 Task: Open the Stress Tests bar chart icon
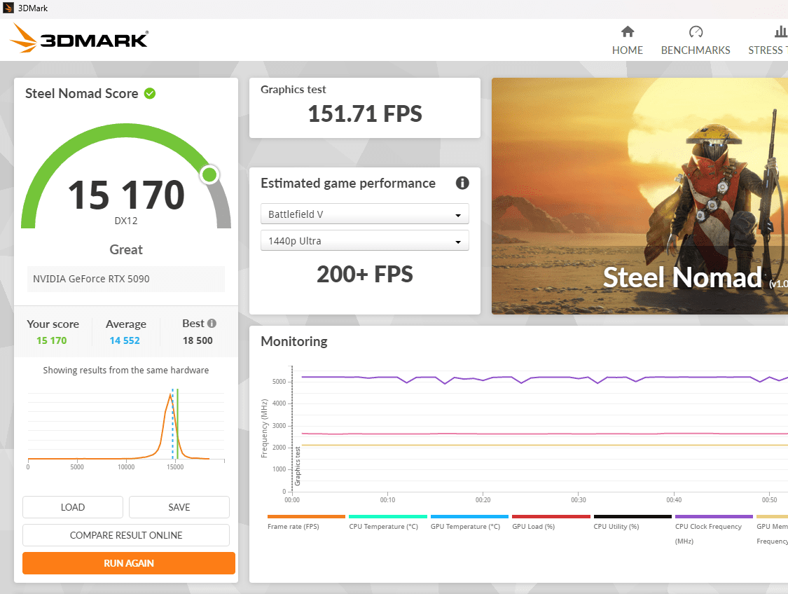point(781,32)
